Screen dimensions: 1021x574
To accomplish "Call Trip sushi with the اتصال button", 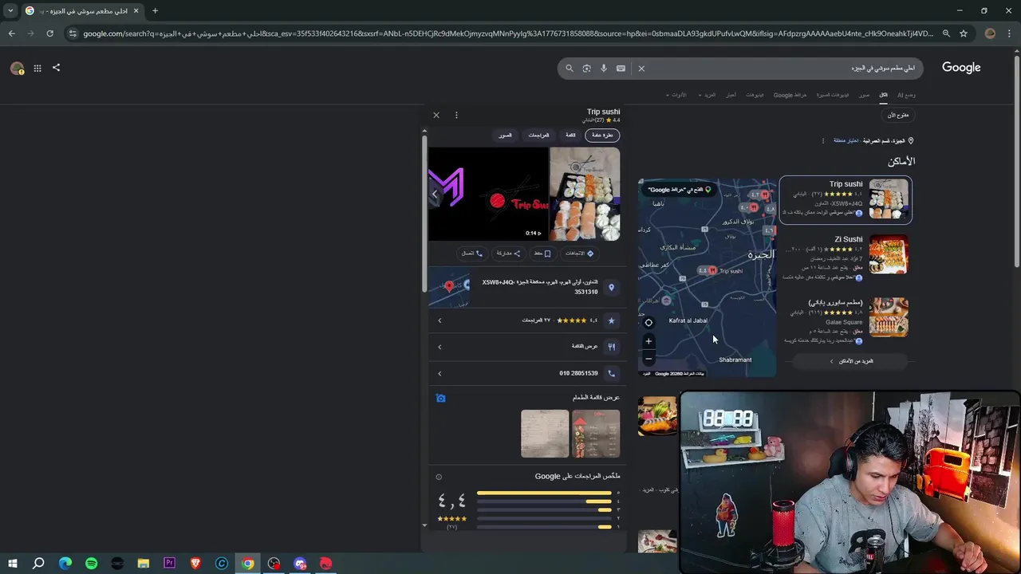I will [x=471, y=254].
